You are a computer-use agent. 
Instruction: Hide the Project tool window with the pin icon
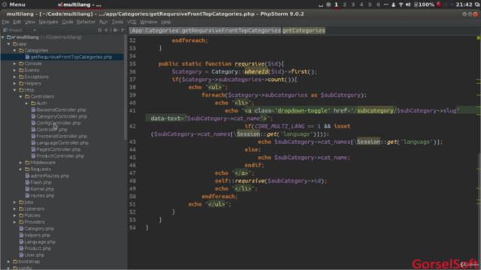tap(123, 30)
